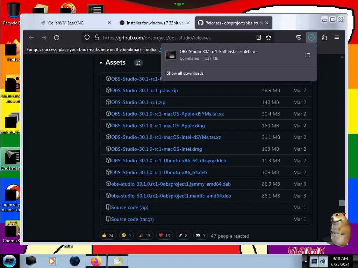Download Ubuntu-x86_64-dbsym.ddeb asset
The width and height of the screenshot is (358, 268).
[169, 161]
